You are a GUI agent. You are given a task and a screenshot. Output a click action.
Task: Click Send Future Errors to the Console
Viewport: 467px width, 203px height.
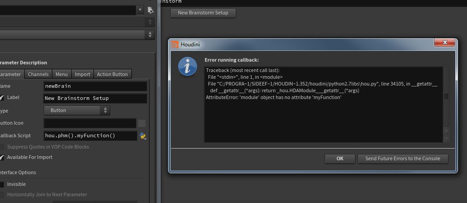pyautogui.click(x=403, y=158)
